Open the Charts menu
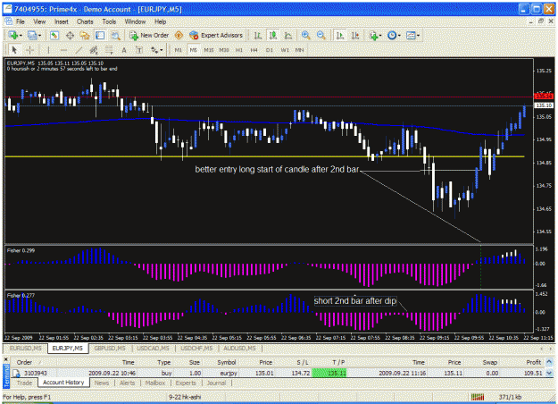Image resolution: width=558 pixels, height=404 pixels. 85,21
